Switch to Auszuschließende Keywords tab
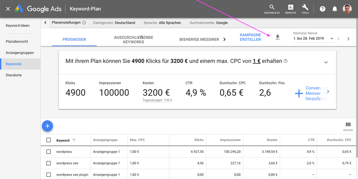 (134, 40)
